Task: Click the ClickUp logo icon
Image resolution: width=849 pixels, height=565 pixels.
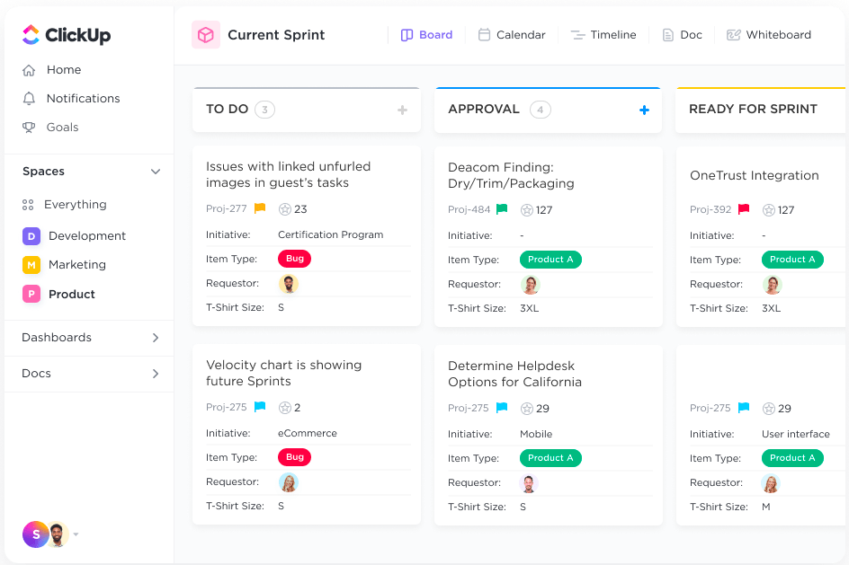Action: (31, 35)
